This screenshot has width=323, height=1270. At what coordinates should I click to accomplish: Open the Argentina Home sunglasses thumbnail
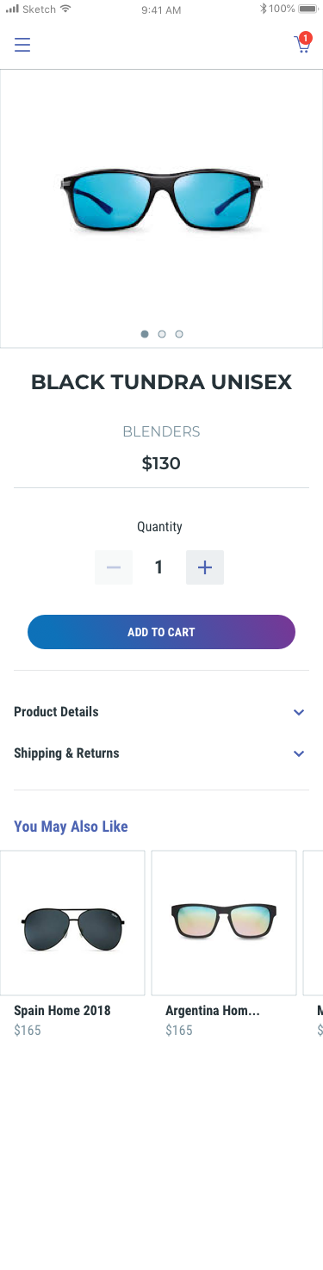[x=224, y=923]
